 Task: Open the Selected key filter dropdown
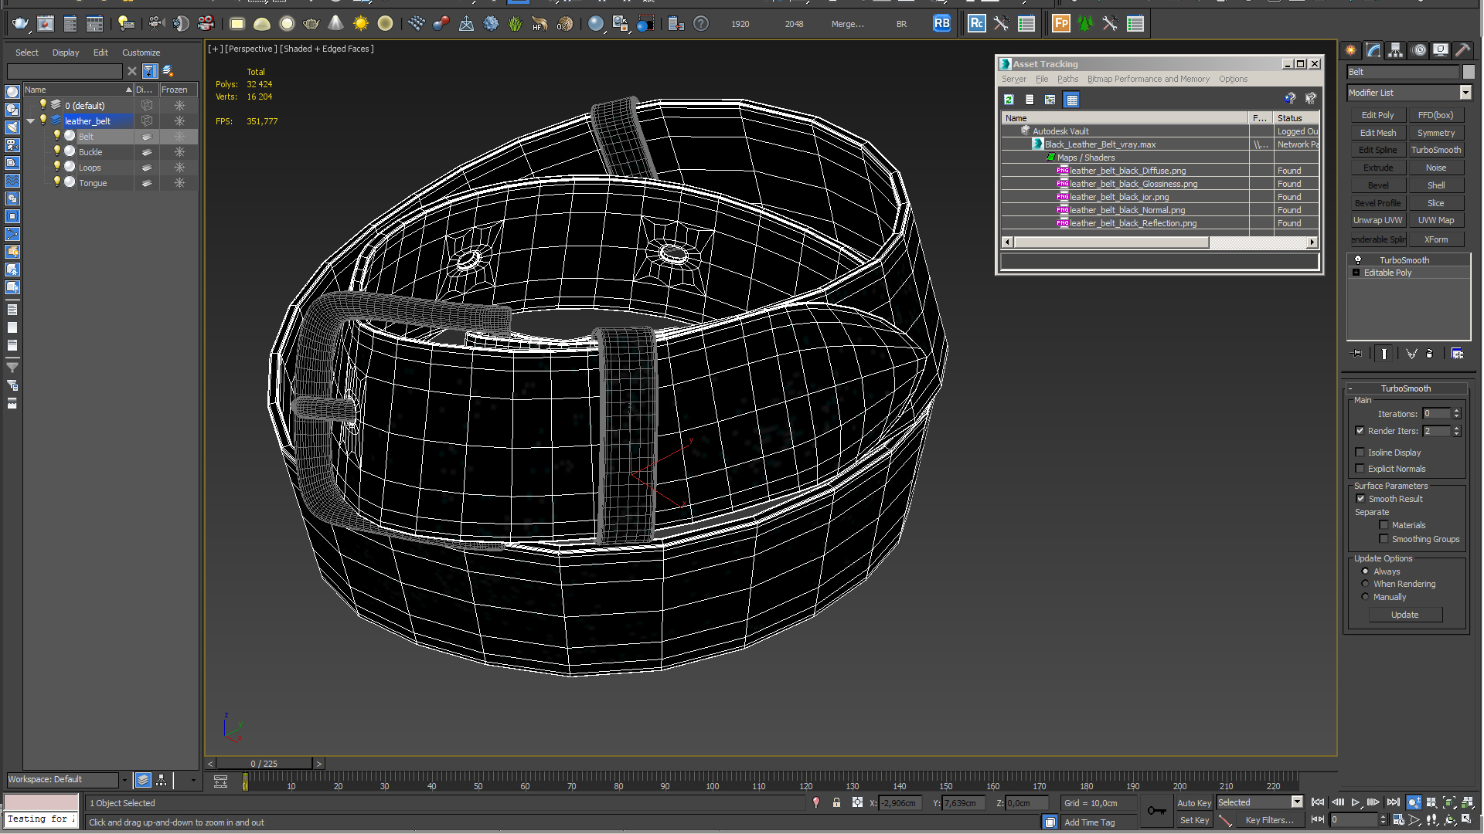[x=1297, y=802]
